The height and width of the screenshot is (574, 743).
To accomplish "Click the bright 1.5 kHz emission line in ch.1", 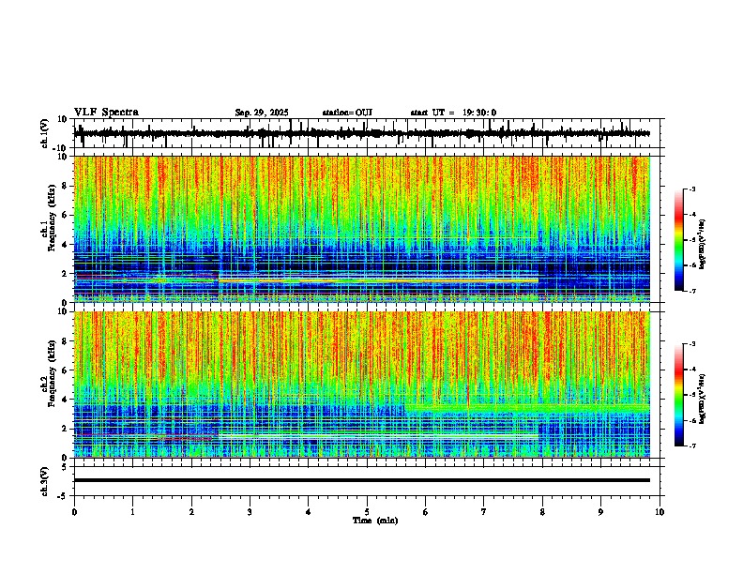I will 378,280.
